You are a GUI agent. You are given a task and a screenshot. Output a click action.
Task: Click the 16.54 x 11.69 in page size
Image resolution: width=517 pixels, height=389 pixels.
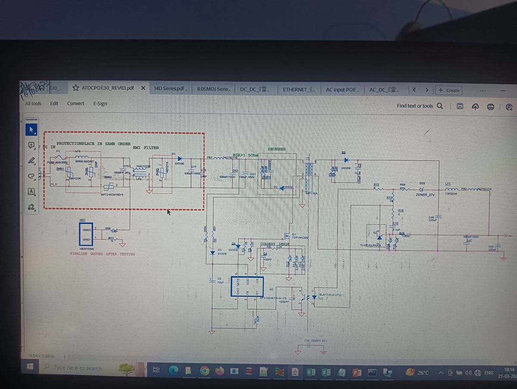(x=41, y=356)
